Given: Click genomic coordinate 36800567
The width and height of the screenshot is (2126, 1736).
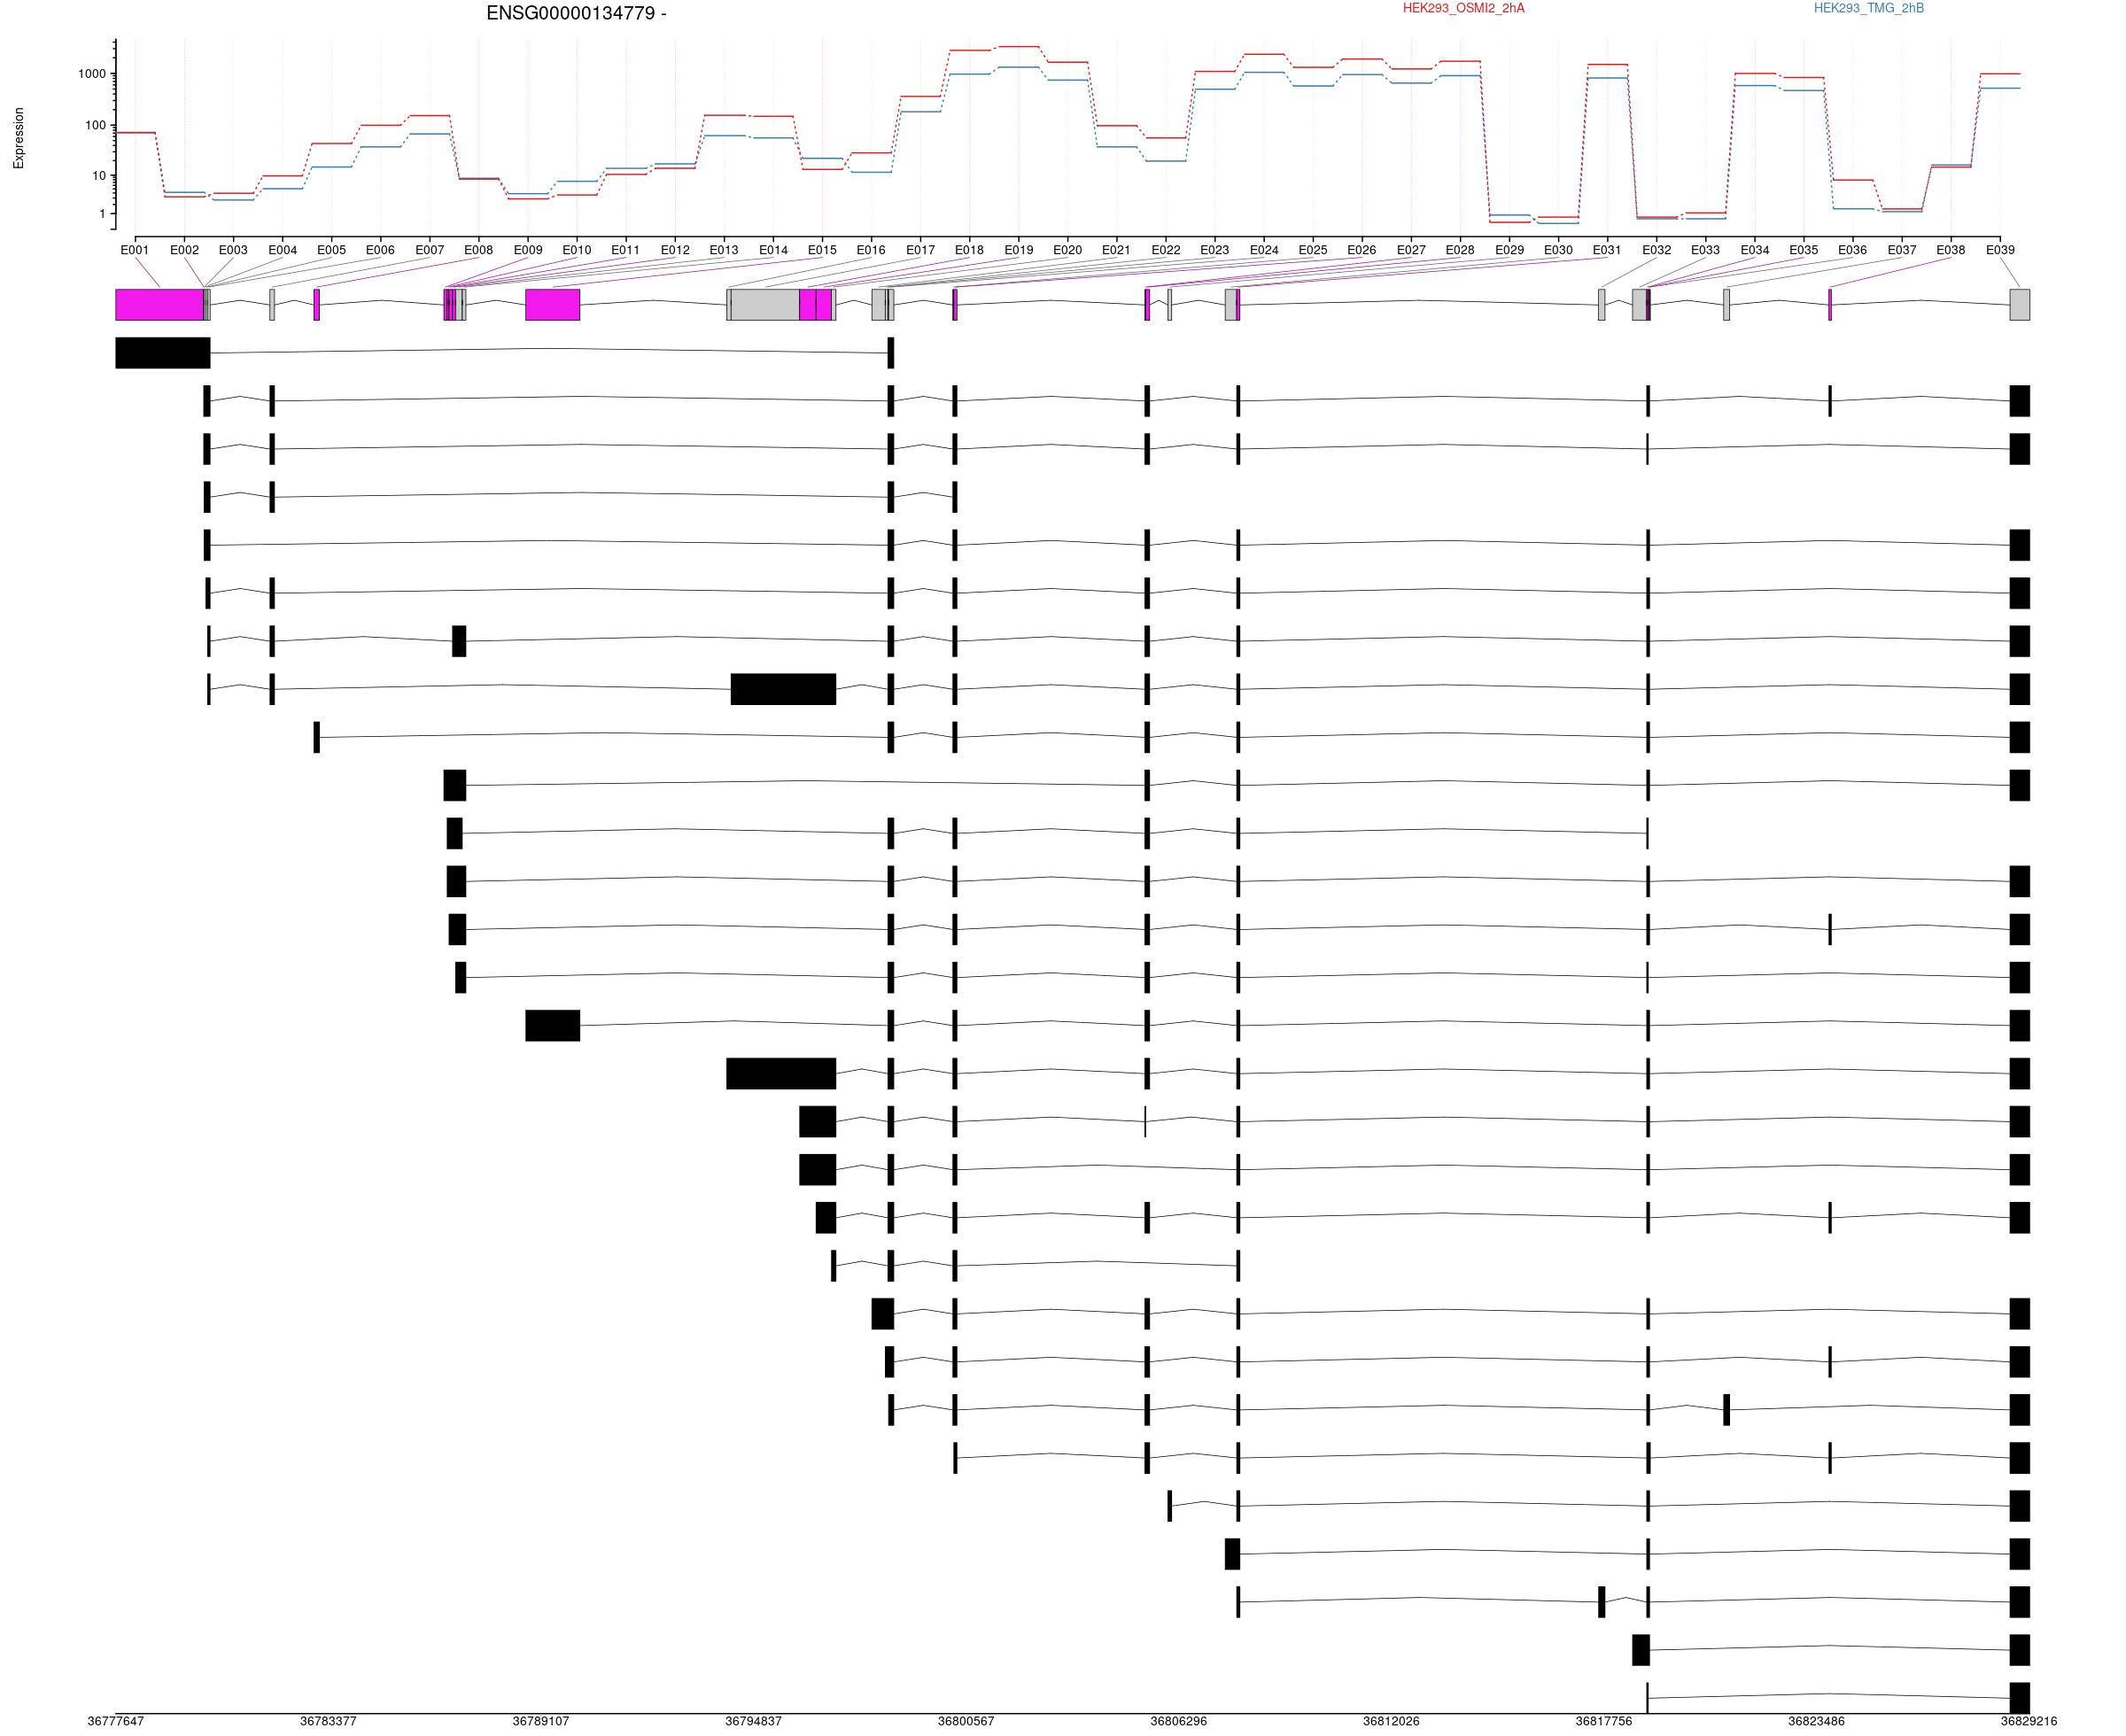Looking at the screenshot, I should (x=966, y=1722).
